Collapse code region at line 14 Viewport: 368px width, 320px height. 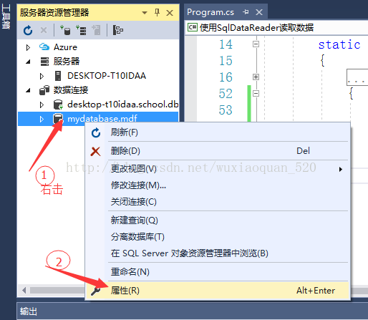[256, 44]
